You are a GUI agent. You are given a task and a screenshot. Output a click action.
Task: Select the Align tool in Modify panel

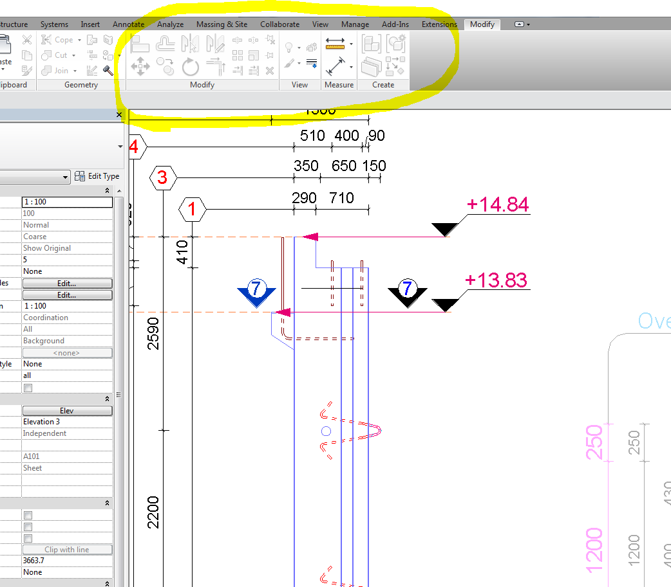[x=140, y=44]
